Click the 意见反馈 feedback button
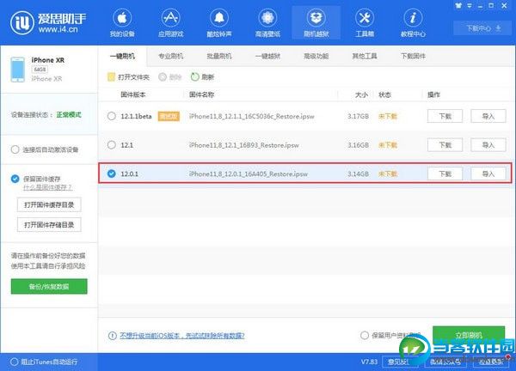516x371 pixels. point(399,362)
